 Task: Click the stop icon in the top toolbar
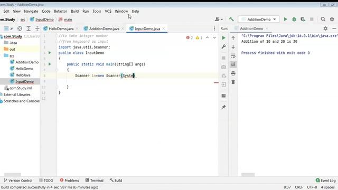coord(312,19)
